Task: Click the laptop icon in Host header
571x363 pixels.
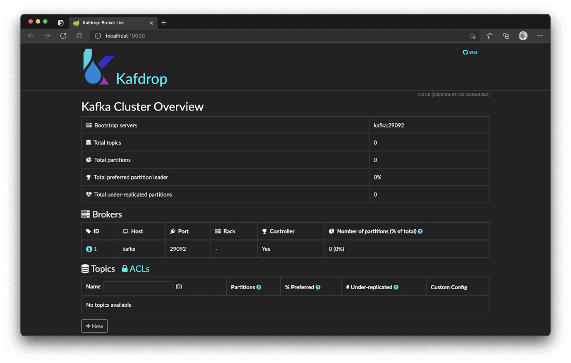Action: click(125, 231)
